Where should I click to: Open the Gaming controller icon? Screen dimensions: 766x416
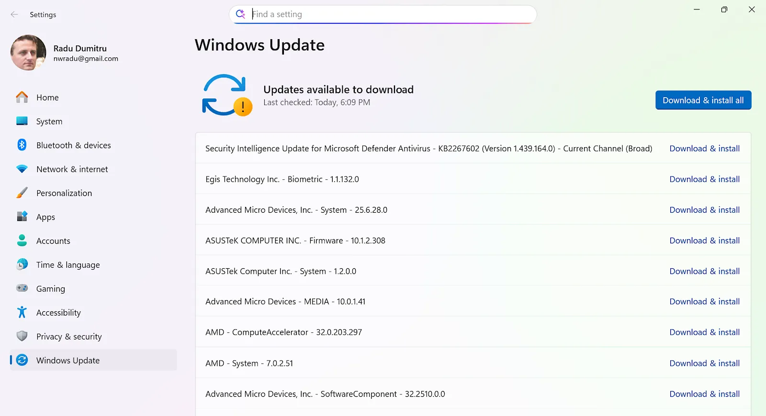point(22,288)
